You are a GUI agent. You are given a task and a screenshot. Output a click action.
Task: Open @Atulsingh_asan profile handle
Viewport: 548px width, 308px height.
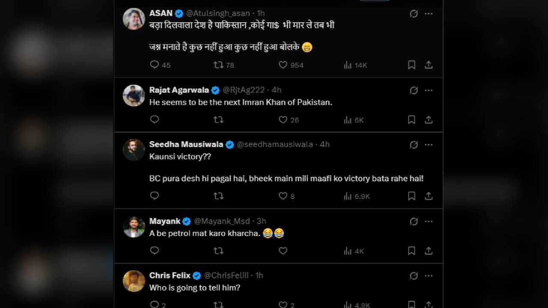pyautogui.click(x=218, y=13)
